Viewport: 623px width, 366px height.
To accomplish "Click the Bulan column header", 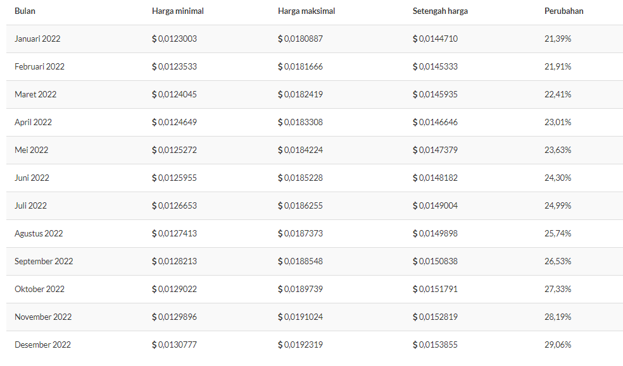I will (x=25, y=11).
